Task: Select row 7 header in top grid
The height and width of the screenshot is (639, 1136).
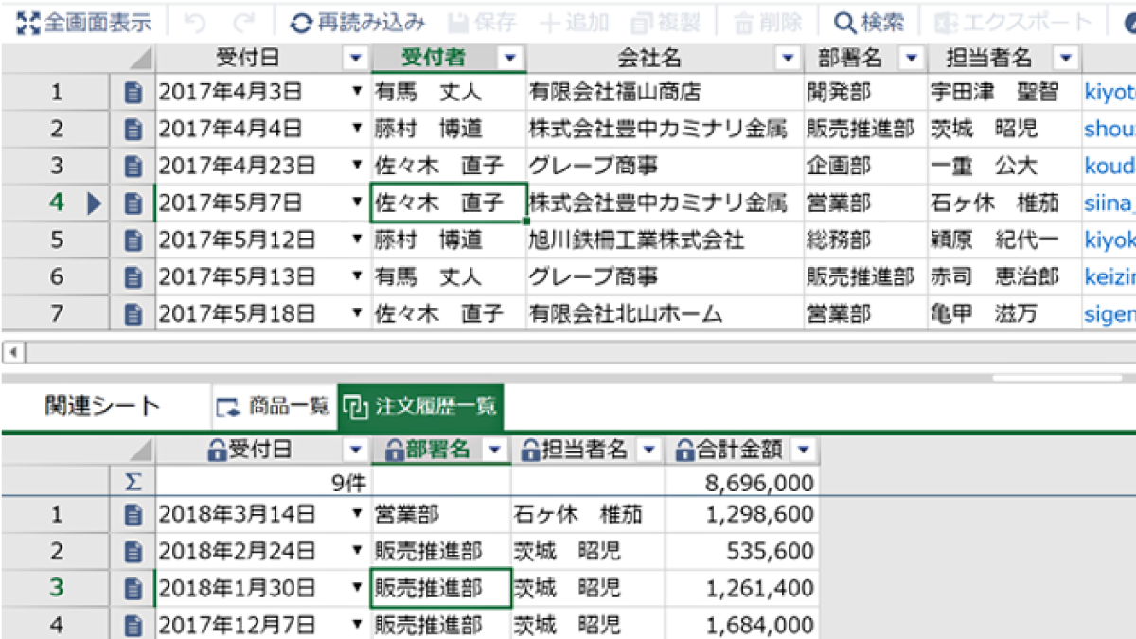Action: [x=57, y=313]
